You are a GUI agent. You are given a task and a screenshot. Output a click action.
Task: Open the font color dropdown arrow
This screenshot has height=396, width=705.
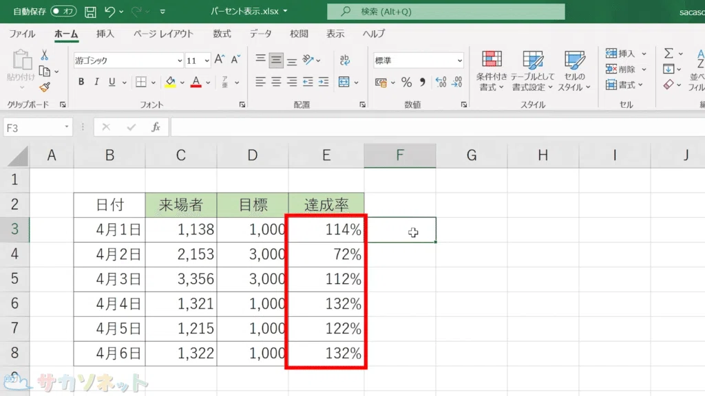click(208, 82)
